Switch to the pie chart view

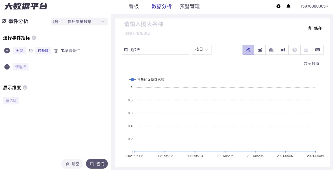(x=295, y=50)
